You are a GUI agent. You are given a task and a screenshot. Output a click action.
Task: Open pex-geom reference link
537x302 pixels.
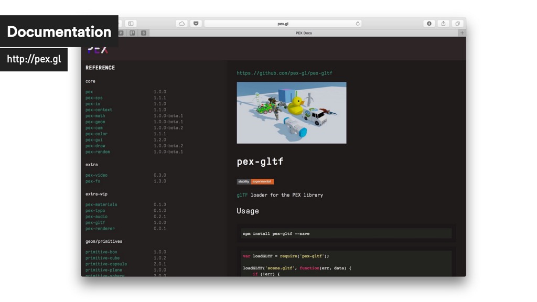(x=95, y=122)
